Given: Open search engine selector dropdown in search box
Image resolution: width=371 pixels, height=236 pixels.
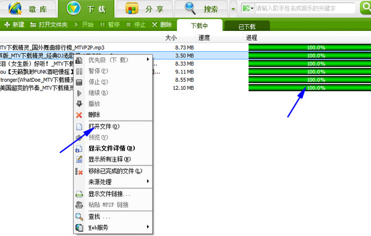Looking at the screenshot, I should [247, 9].
